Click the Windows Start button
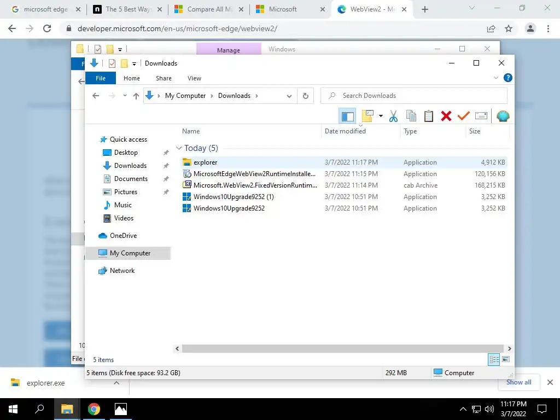 coord(13,409)
